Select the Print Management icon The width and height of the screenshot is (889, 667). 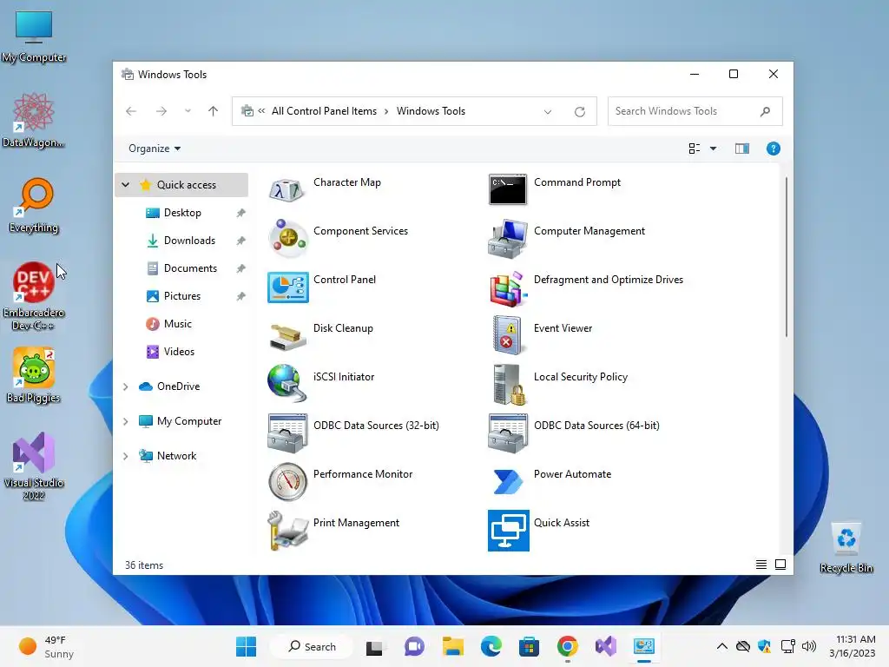point(287,531)
